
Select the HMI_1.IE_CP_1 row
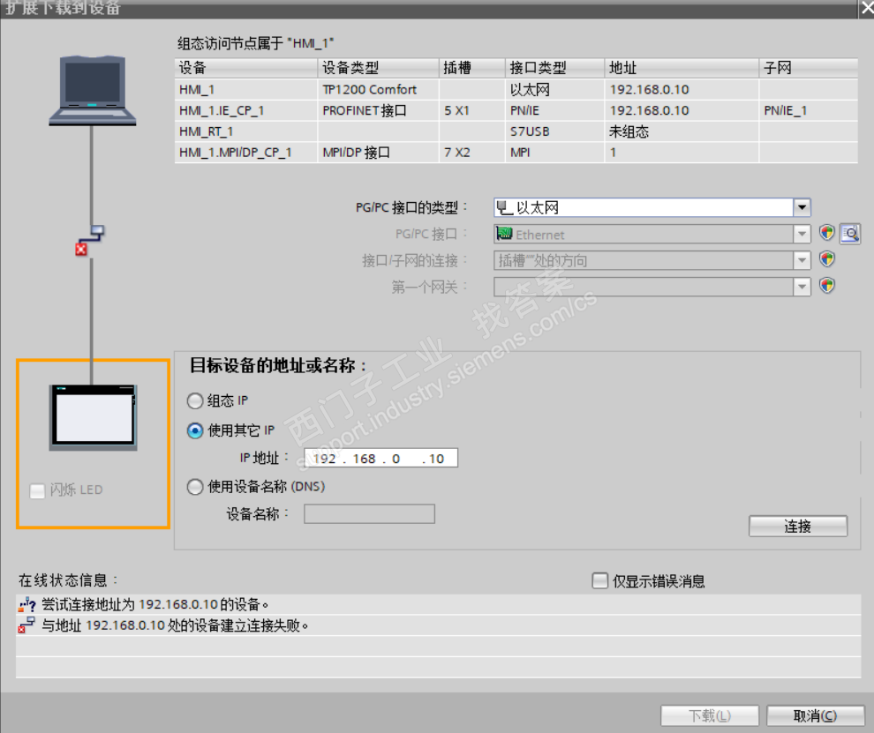[x=516, y=111]
